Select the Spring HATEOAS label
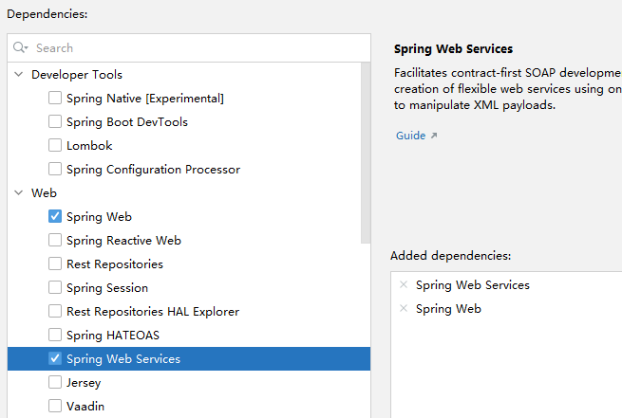 pos(113,336)
